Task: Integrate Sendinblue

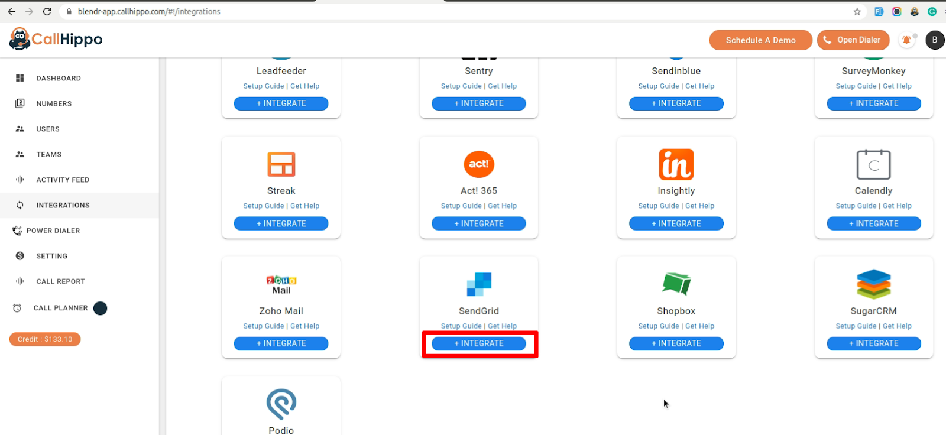Action: click(x=676, y=103)
